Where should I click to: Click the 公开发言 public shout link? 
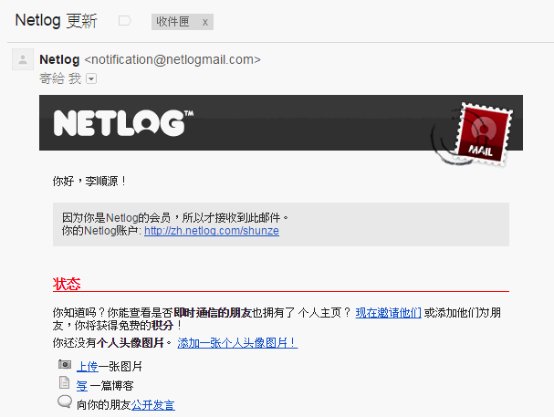(x=153, y=405)
